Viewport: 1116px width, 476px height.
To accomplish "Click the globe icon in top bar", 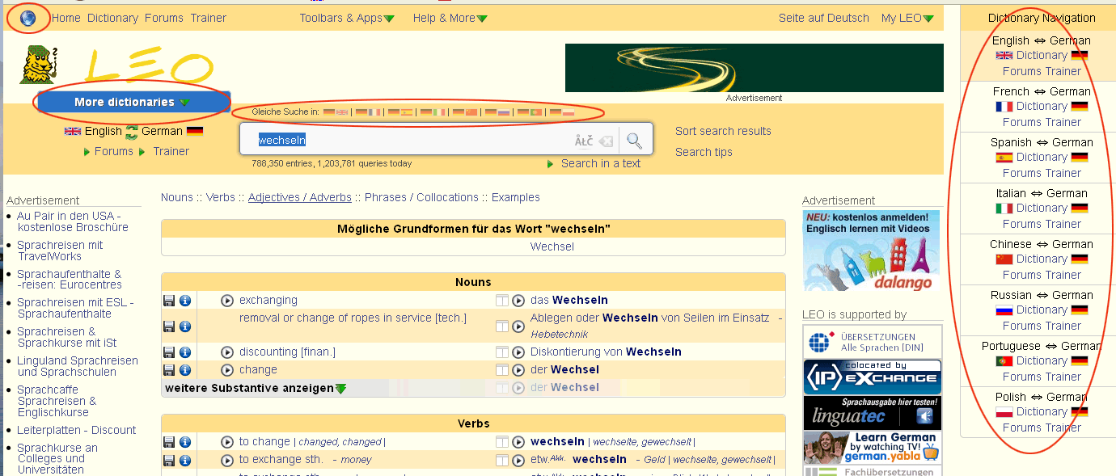I will point(27,18).
